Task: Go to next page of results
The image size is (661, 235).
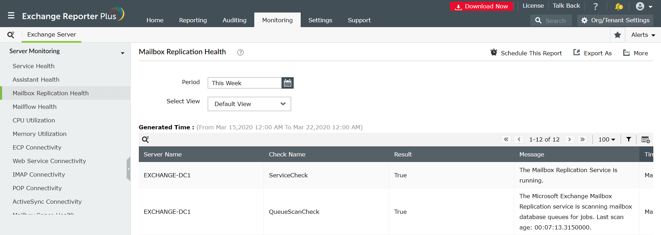Action: pos(570,139)
